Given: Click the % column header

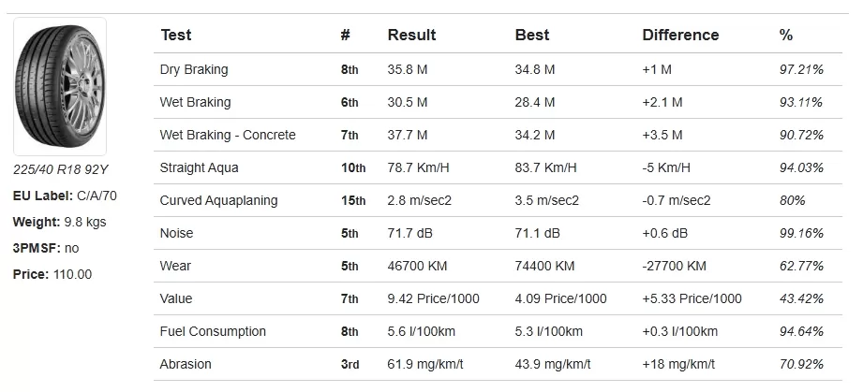Looking at the screenshot, I should point(786,36).
